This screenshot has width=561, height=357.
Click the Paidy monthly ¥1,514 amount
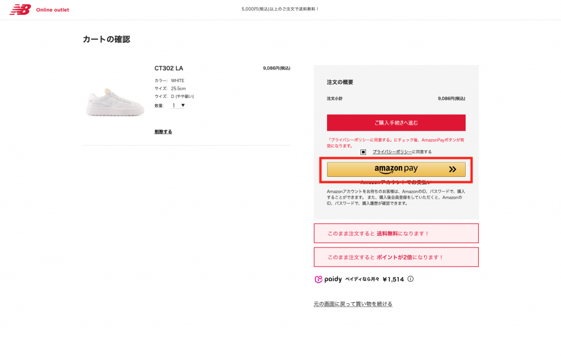click(393, 279)
